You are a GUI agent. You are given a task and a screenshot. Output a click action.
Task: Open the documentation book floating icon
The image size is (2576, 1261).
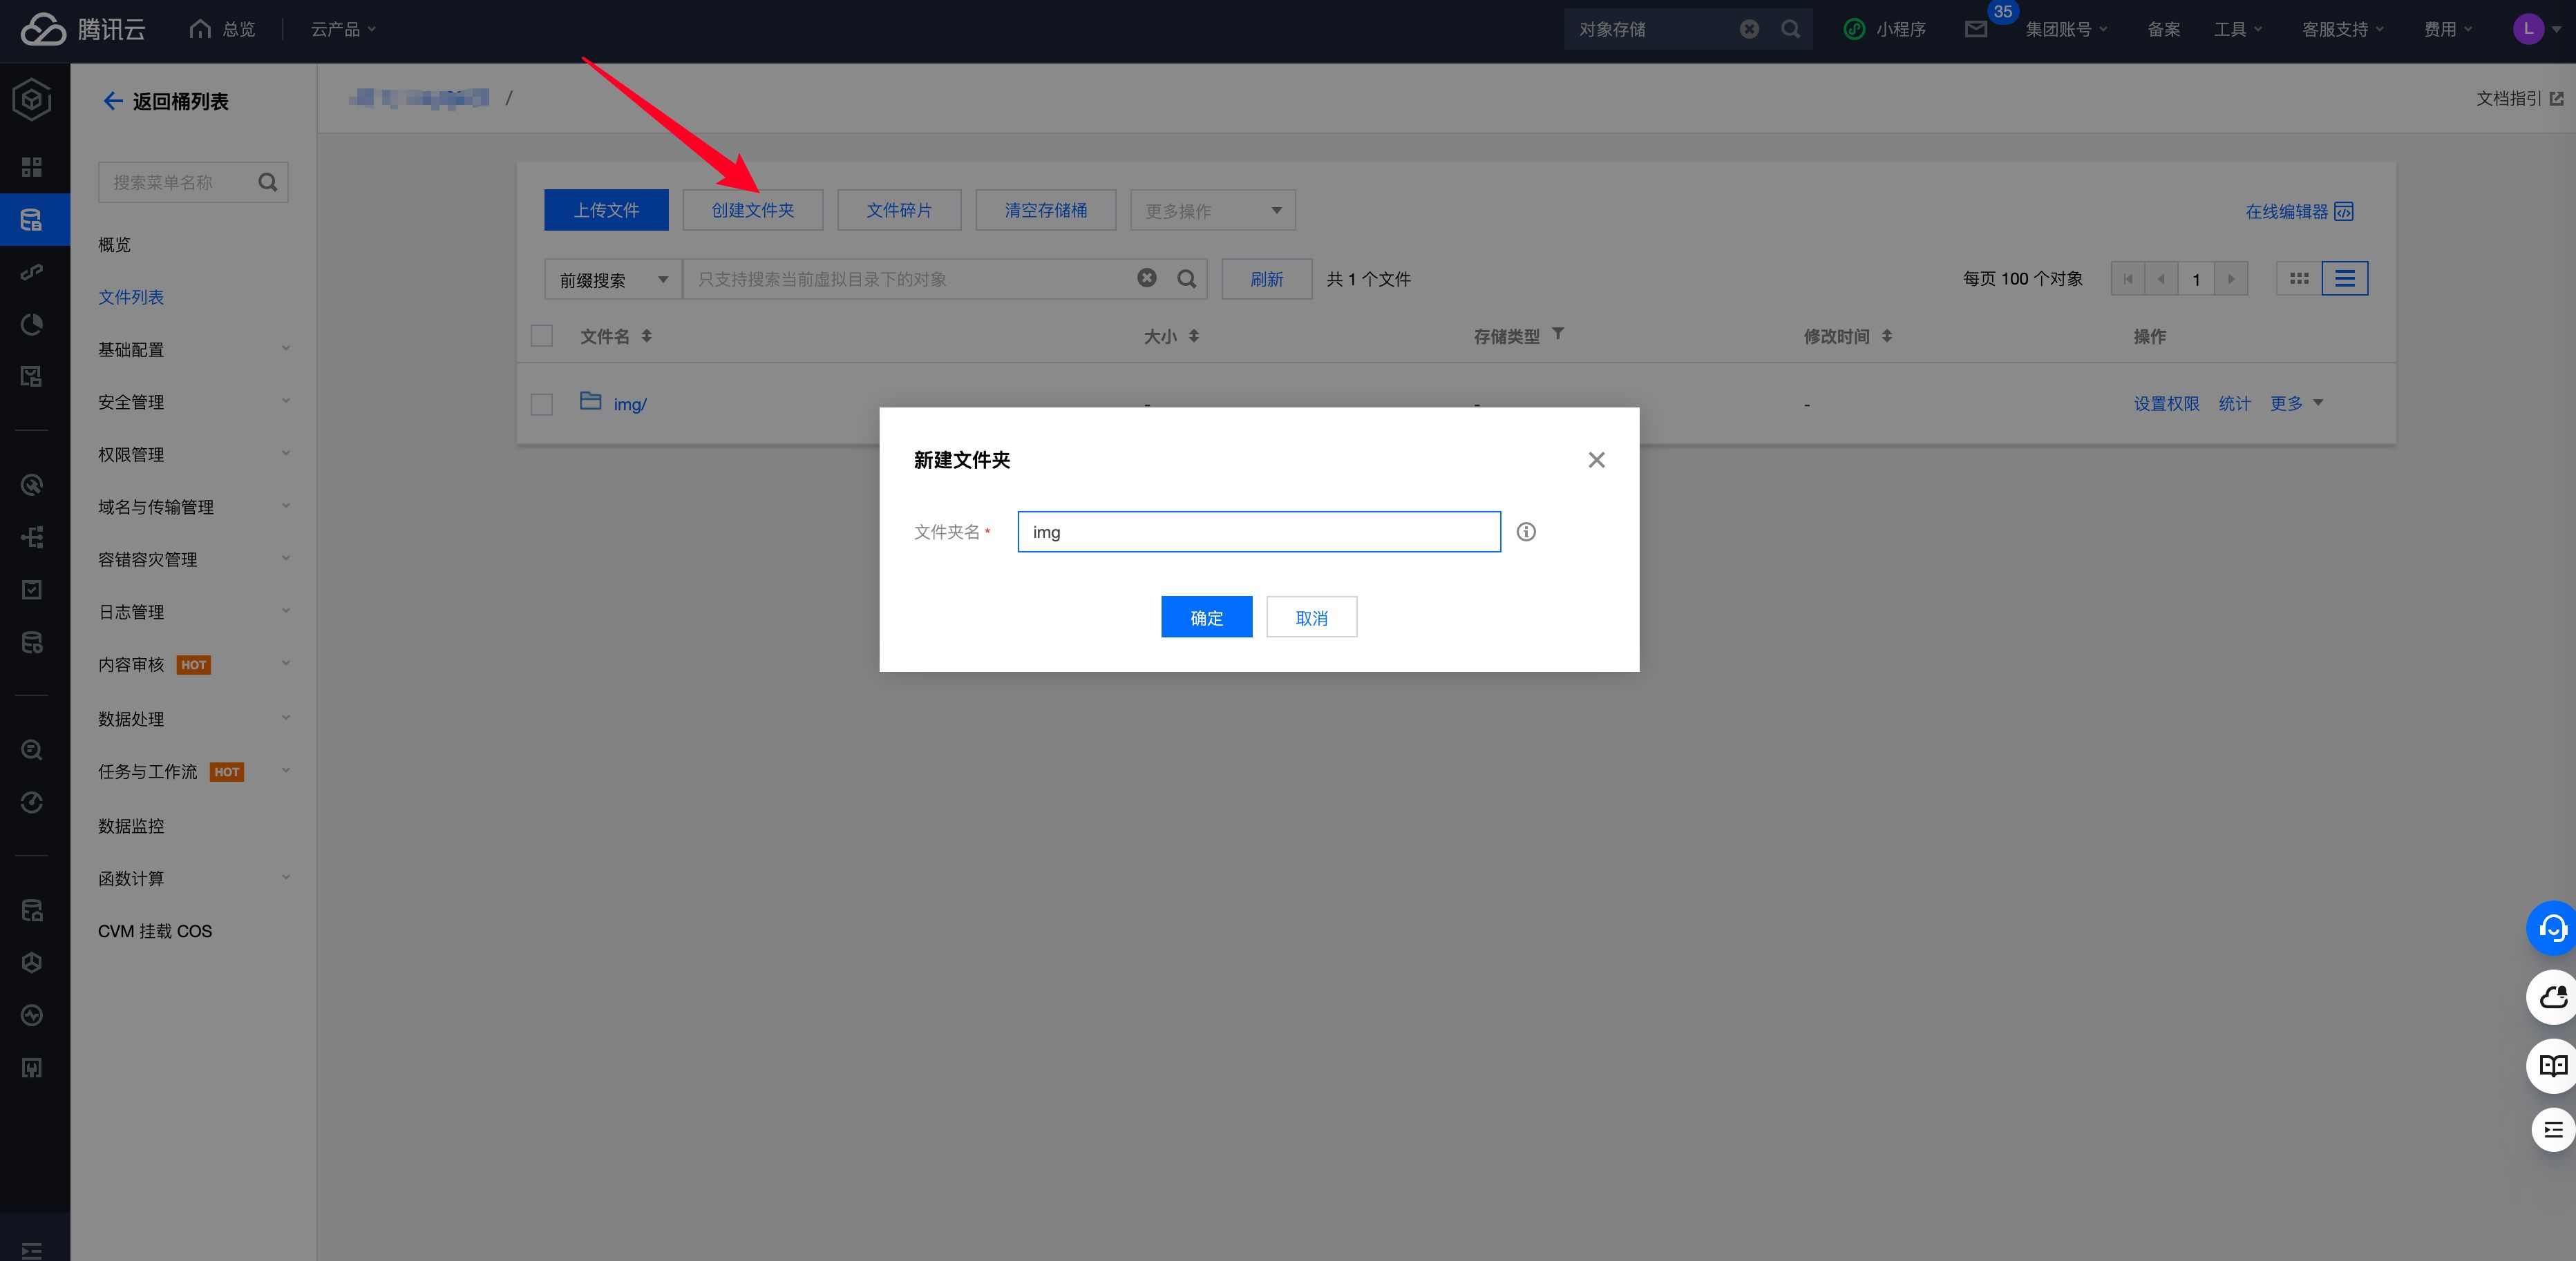(x=2552, y=1065)
